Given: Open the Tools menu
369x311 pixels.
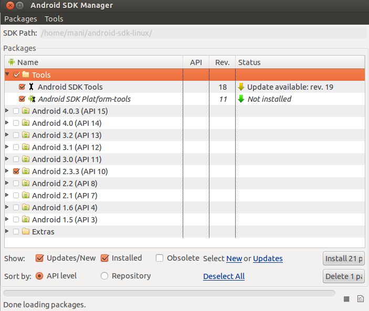Looking at the screenshot, I should (54, 19).
